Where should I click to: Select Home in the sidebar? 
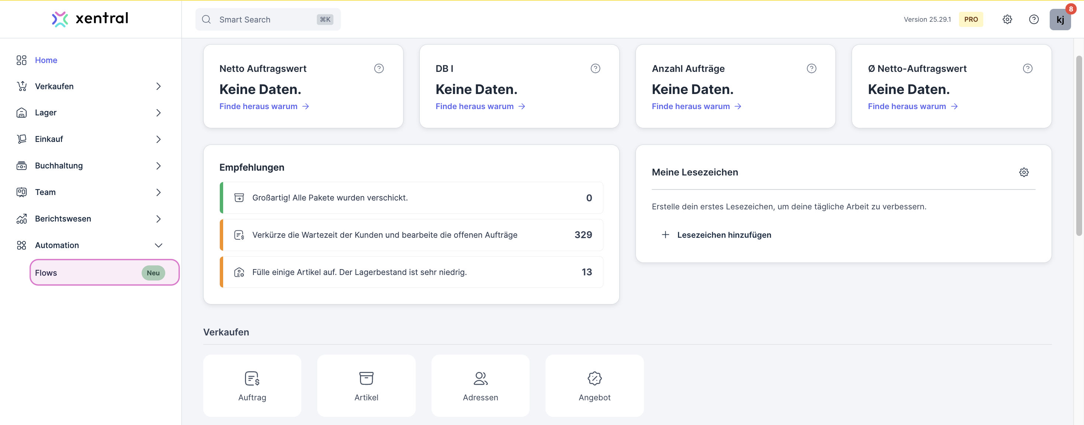46,60
